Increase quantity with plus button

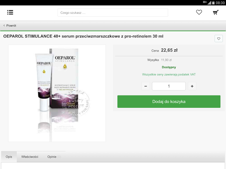[x=192, y=86]
